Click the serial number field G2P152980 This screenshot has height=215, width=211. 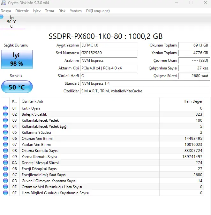(109, 53)
